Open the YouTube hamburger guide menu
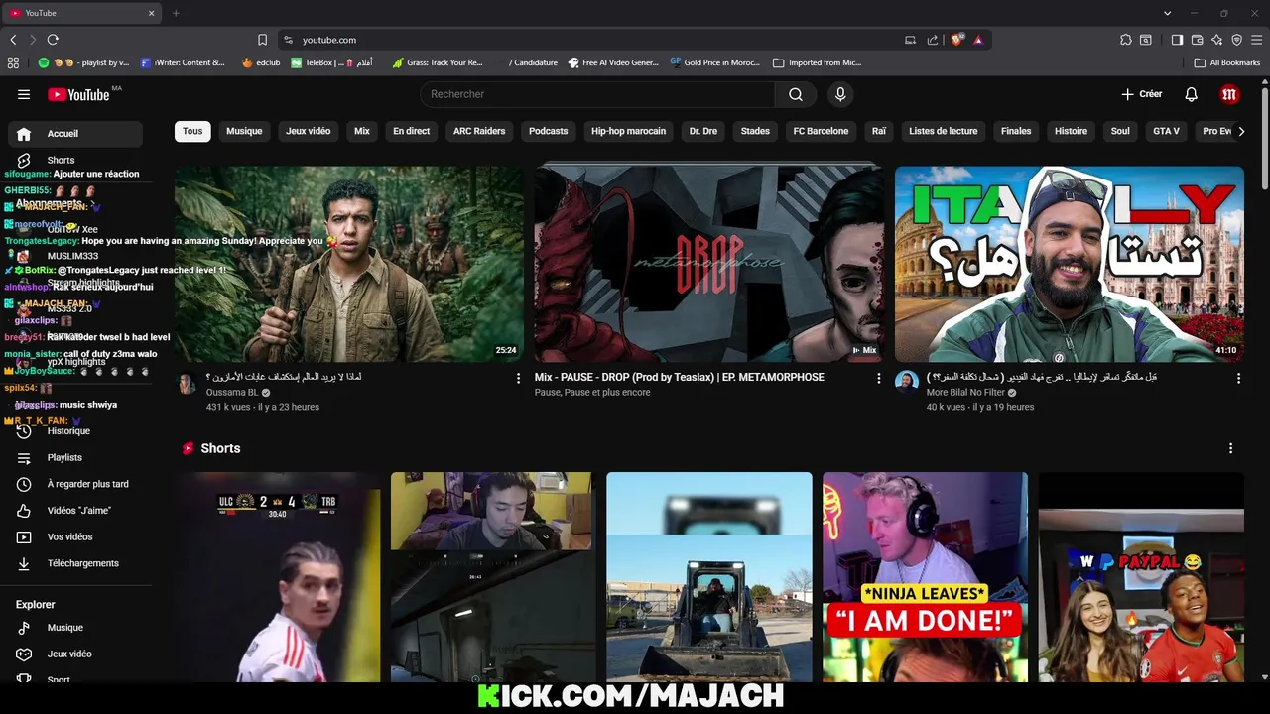The height and width of the screenshot is (714, 1270). (24, 94)
